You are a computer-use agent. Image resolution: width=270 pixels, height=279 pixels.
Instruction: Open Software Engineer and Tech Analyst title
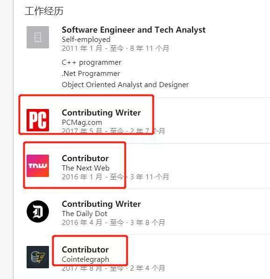pos(133,30)
